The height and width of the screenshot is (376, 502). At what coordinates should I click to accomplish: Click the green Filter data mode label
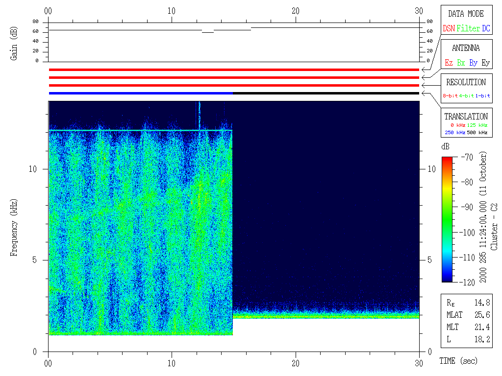pos(468,29)
